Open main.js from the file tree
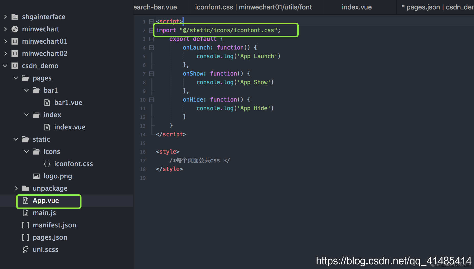The height and width of the screenshot is (269, 474). coord(44,213)
